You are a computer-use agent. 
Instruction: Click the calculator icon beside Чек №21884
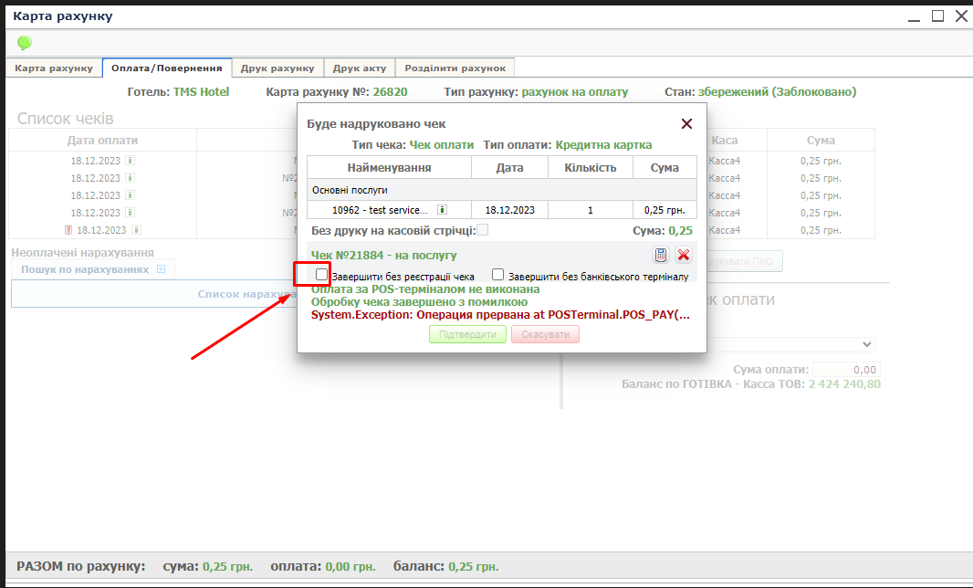(661, 256)
